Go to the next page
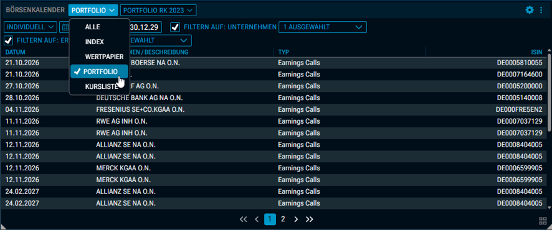 [296, 219]
